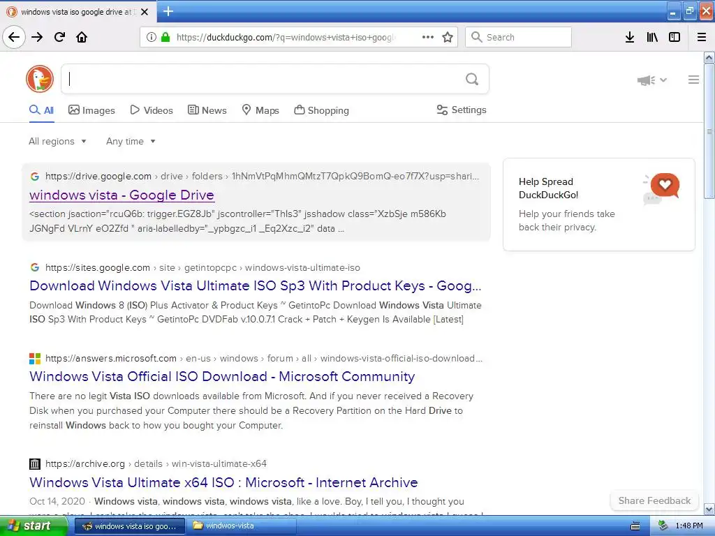Screen dimensions: 715x536
Task: Click the archive.org details result URL
Action: click(156, 464)
